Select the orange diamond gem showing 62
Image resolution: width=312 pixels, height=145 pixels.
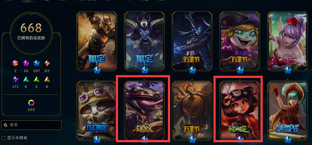pos(47,63)
